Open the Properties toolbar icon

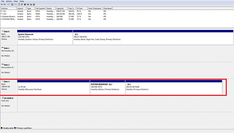tap(25, 4)
